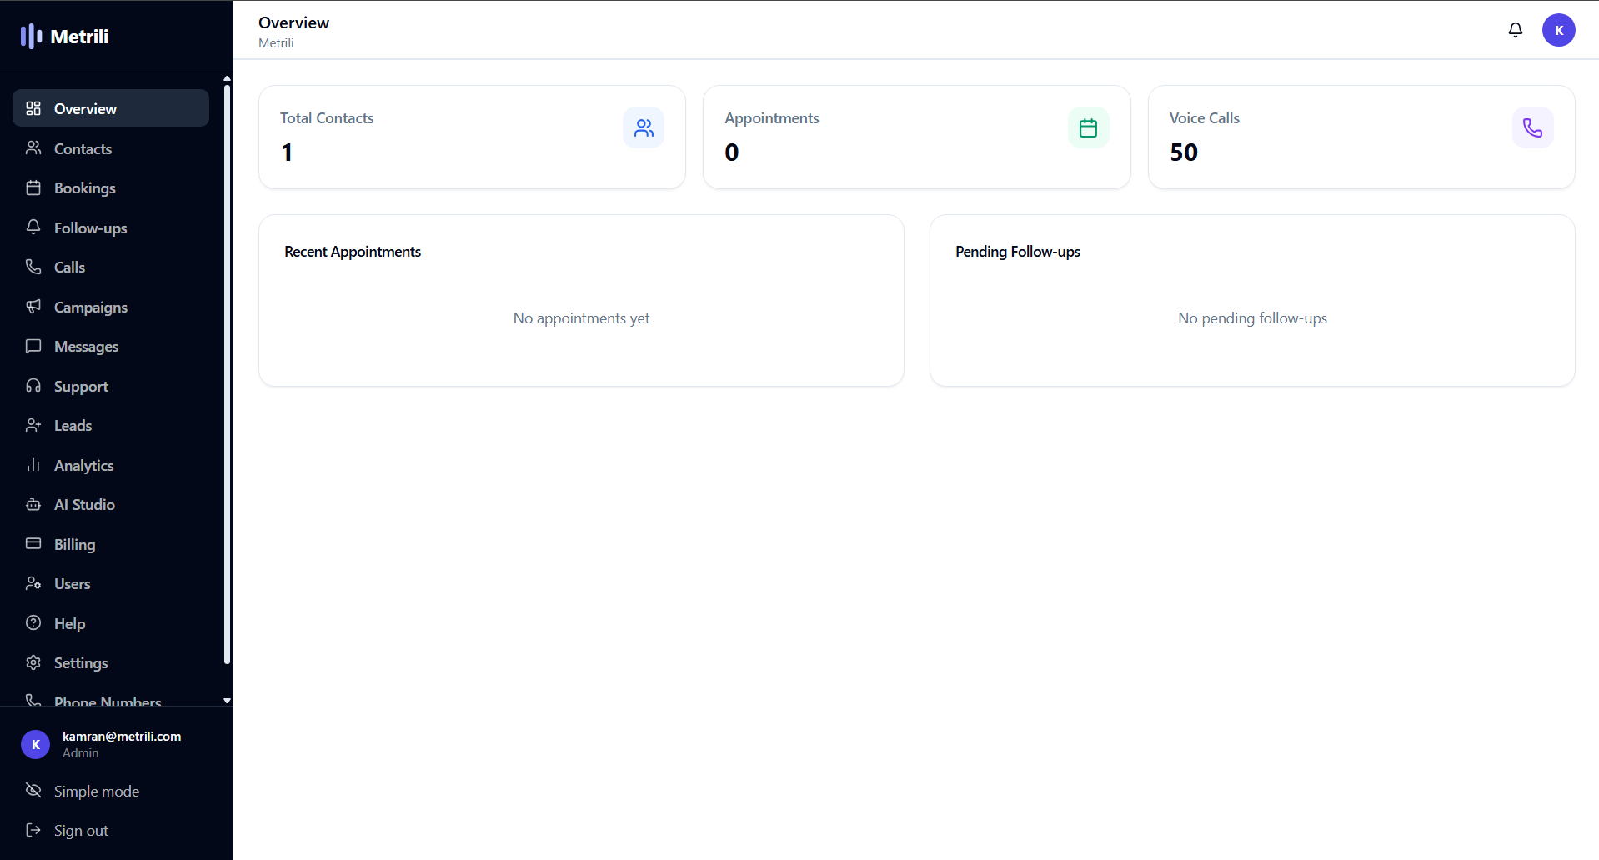Go to Overview page
The width and height of the screenshot is (1599, 860).
(111, 108)
